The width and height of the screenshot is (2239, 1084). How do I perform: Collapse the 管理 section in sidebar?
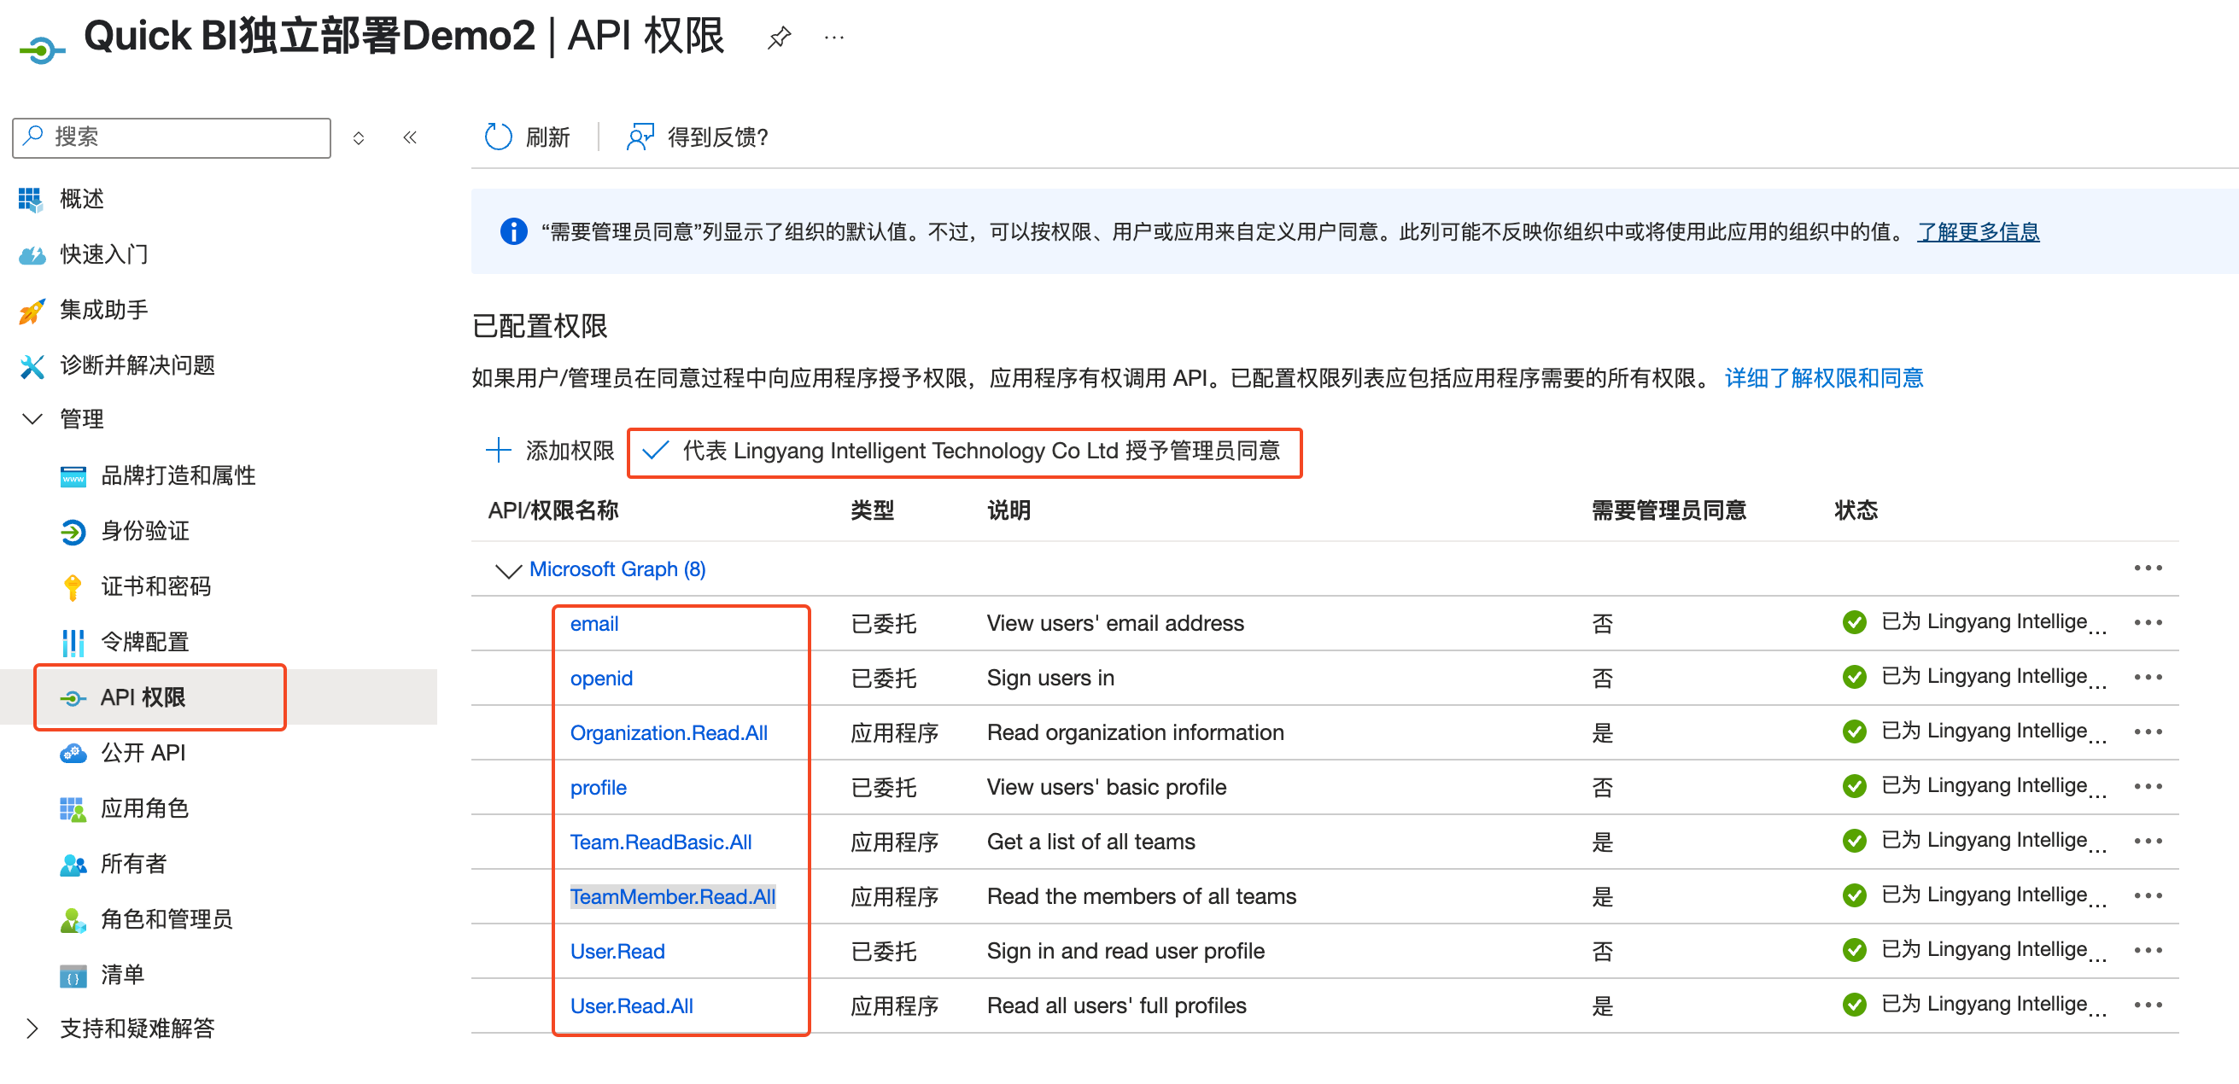point(32,420)
